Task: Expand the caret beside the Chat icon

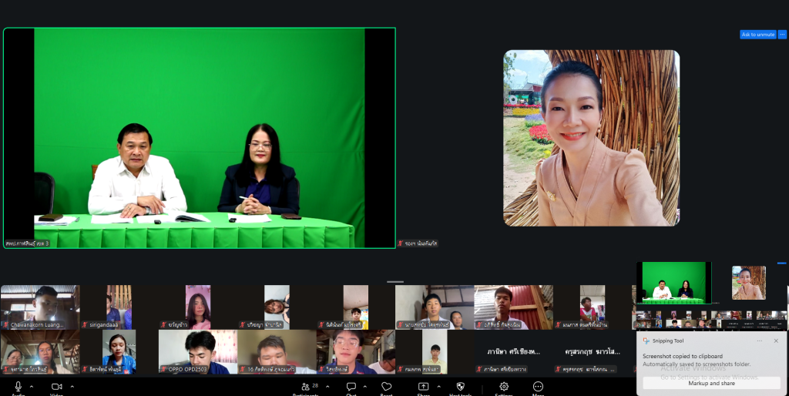Action: (x=364, y=387)
